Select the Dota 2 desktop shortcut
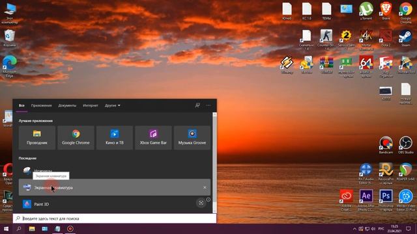The width and height of the screenshot is (417, 234). pos(386,38)
